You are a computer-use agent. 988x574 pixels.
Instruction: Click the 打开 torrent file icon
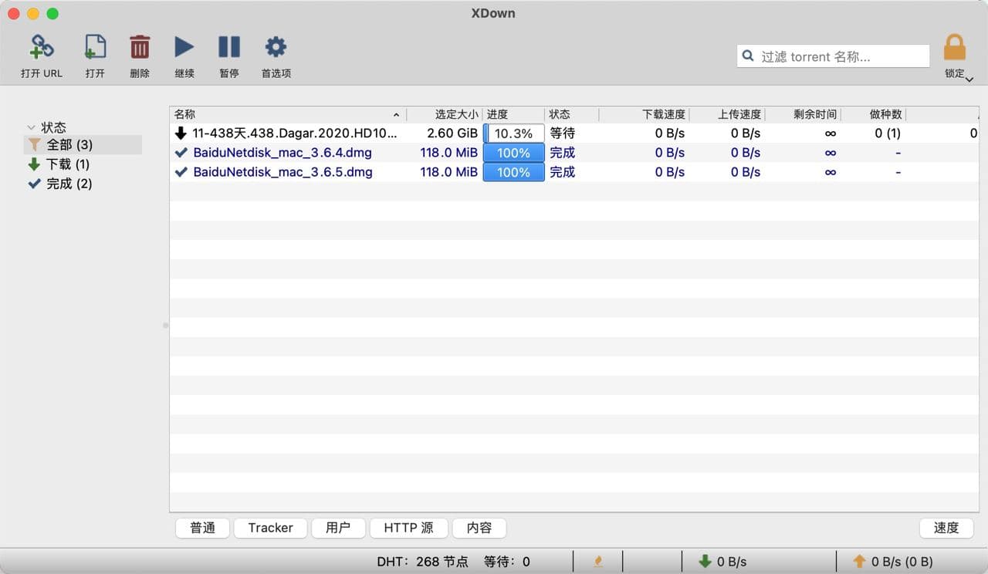[x=94, y=48]
